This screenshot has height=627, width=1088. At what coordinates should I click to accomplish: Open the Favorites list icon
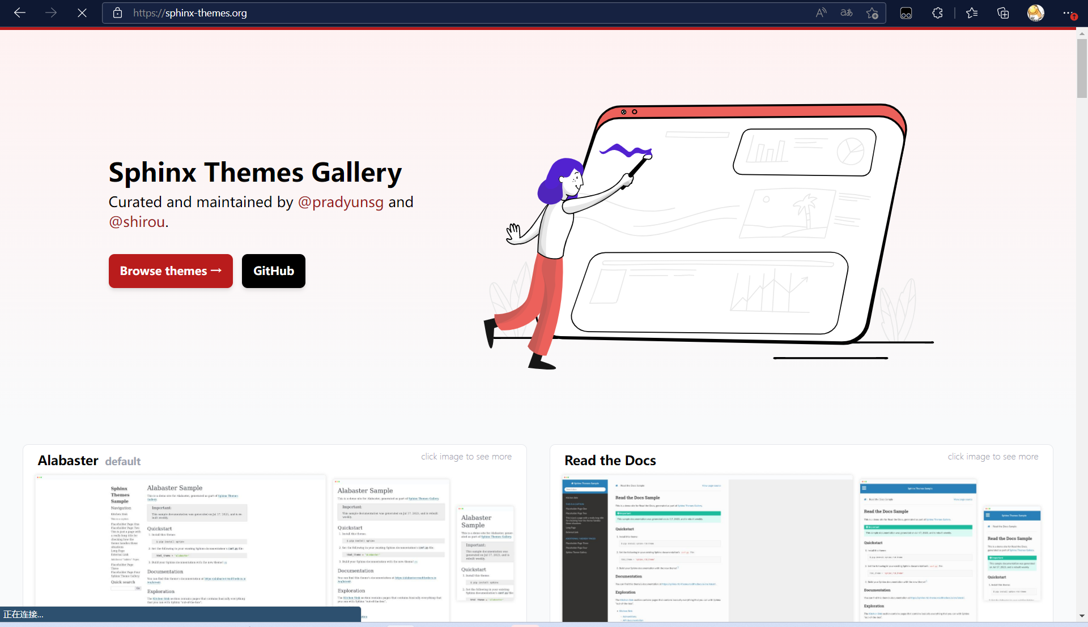click(x=972, y=13)
